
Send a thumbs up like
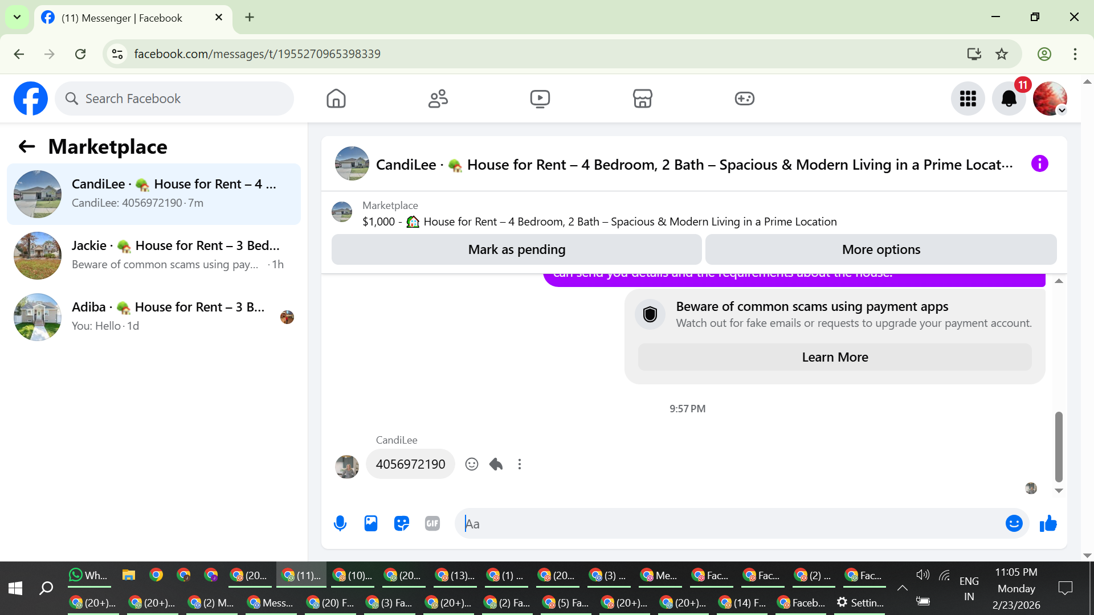coord(1048,523)
